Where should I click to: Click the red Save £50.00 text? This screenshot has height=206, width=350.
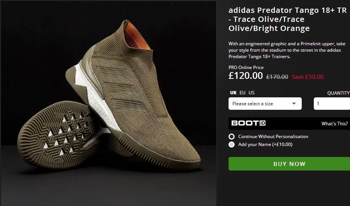pyautogui.click(x=307, y=77)
